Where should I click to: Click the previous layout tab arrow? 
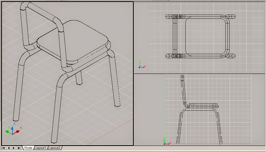tap(9, 148)
